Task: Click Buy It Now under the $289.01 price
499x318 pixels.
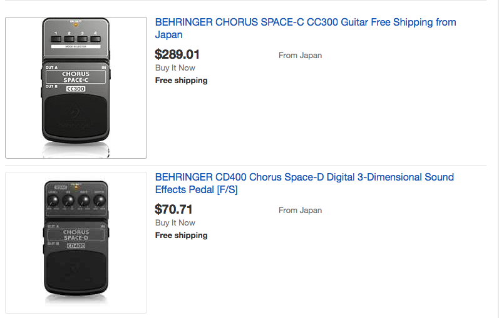Action: (175, 67)
